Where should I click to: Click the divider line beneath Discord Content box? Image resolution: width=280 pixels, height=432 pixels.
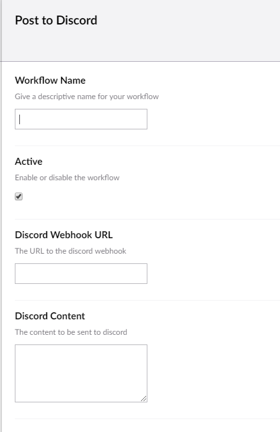(147, 418)
